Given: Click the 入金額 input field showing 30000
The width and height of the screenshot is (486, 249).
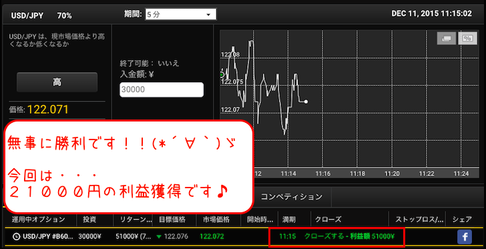Looking at the screenshot, I should click(x=162, y=89).
